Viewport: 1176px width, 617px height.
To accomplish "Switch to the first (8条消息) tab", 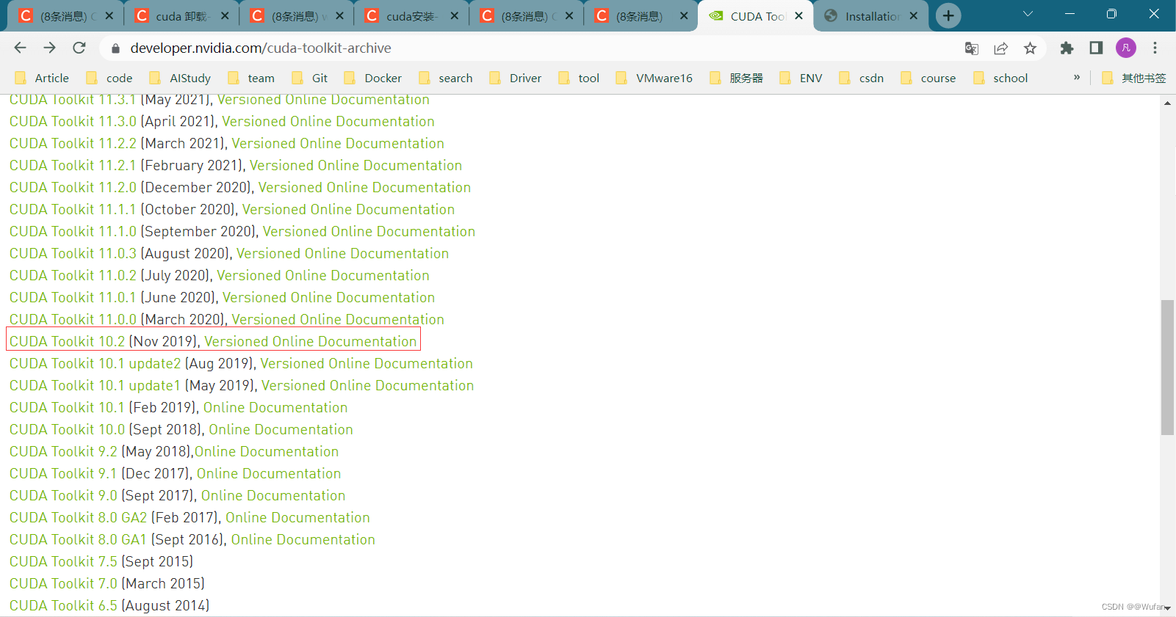I will pos(66,15).
